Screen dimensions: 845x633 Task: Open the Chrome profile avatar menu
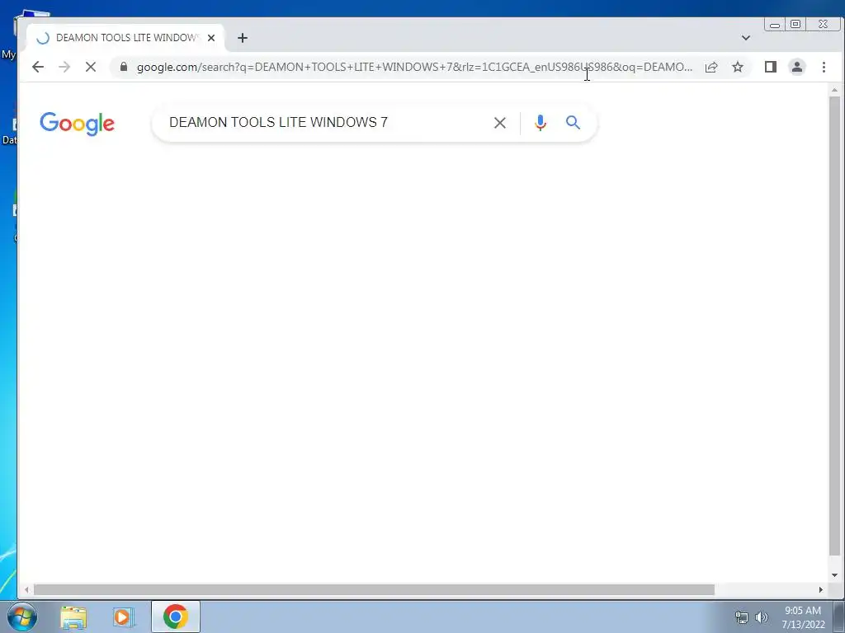(797, 67)
